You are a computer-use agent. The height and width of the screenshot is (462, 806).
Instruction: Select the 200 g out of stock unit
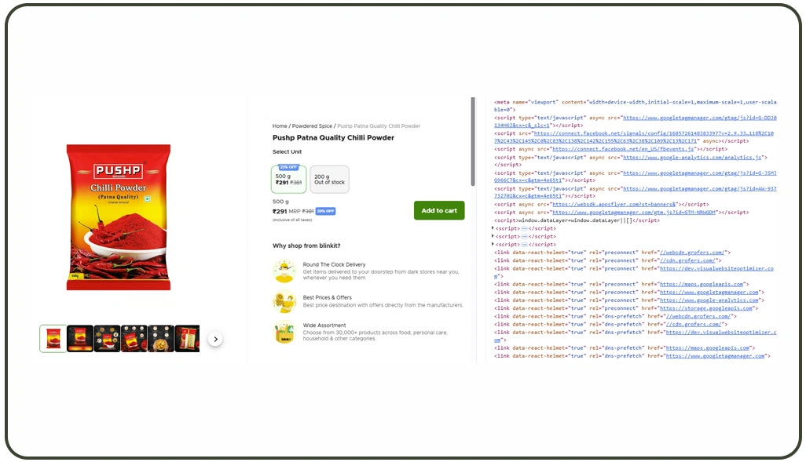(x=329, y=179)
